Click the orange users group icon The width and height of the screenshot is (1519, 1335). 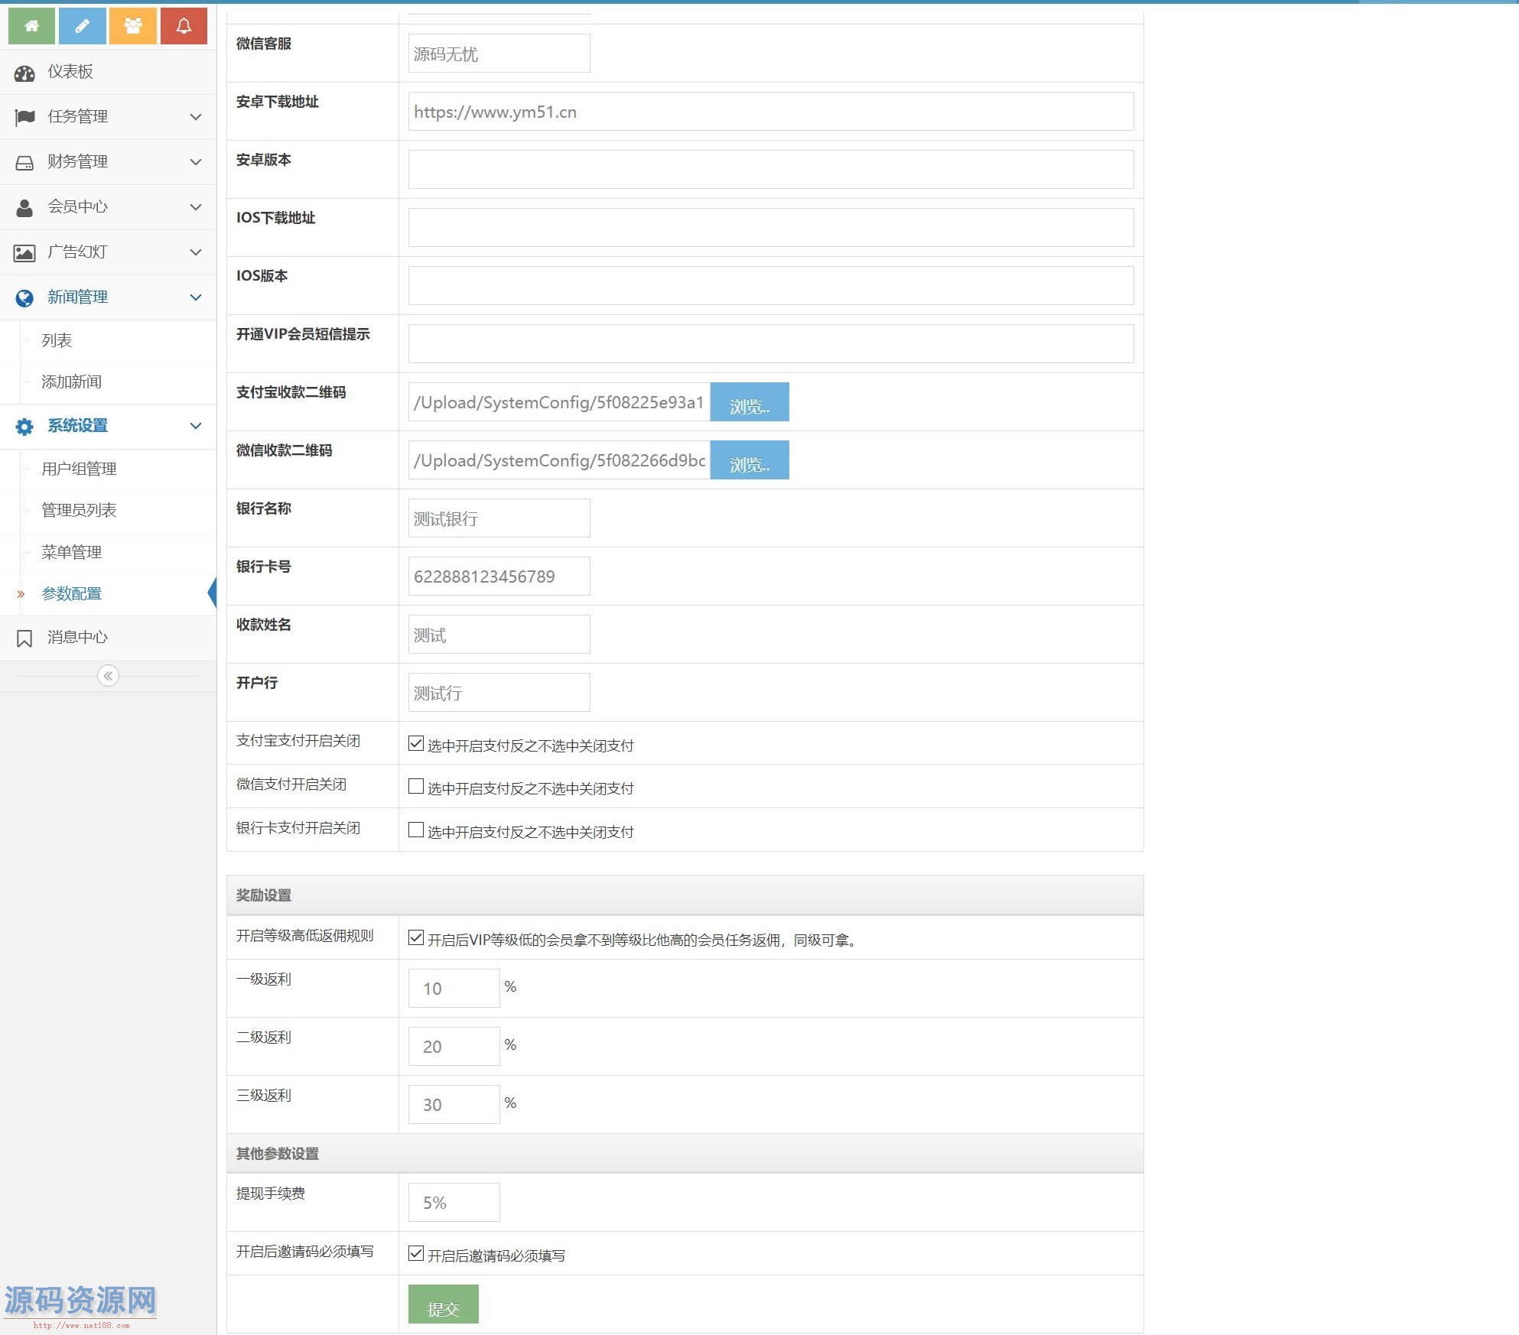pos(133,26)
